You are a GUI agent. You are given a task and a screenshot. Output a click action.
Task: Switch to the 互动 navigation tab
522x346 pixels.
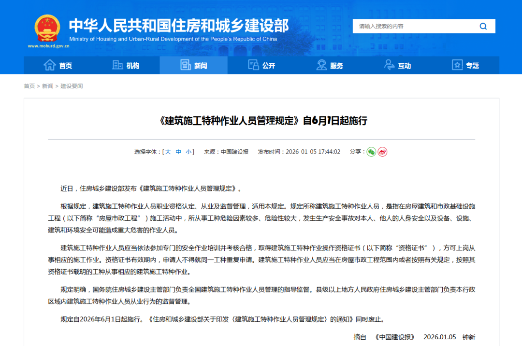[397, 65]
